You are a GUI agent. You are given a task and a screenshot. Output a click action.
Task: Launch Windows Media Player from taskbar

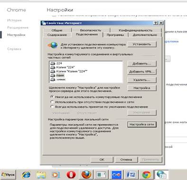click(56, 175)
